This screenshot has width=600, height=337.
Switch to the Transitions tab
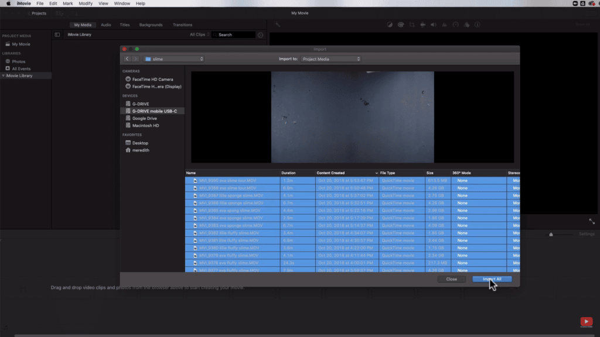pos(182,25)
